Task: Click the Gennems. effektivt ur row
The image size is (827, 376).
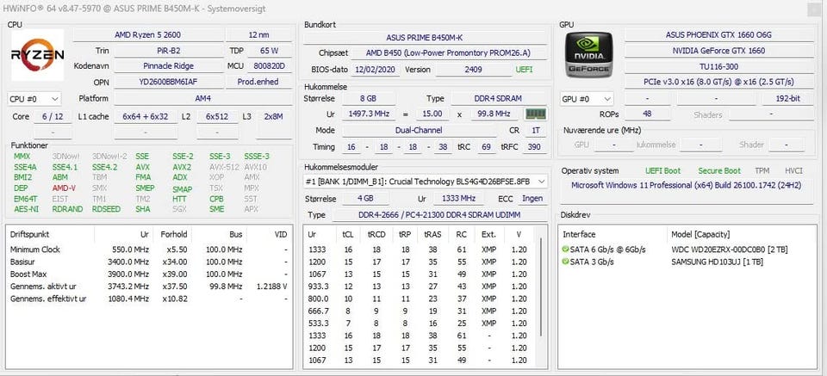Action: tap(149, 299)
